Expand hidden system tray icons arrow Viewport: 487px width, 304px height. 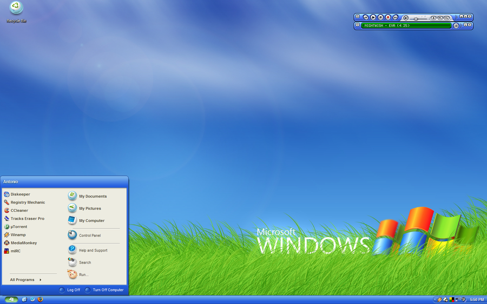tap(435, 299)
